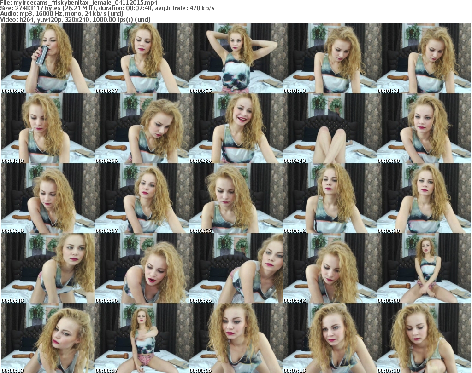Select the "Size: 27483117 bytes" info line
472x373 pixels.
[107, 8]
